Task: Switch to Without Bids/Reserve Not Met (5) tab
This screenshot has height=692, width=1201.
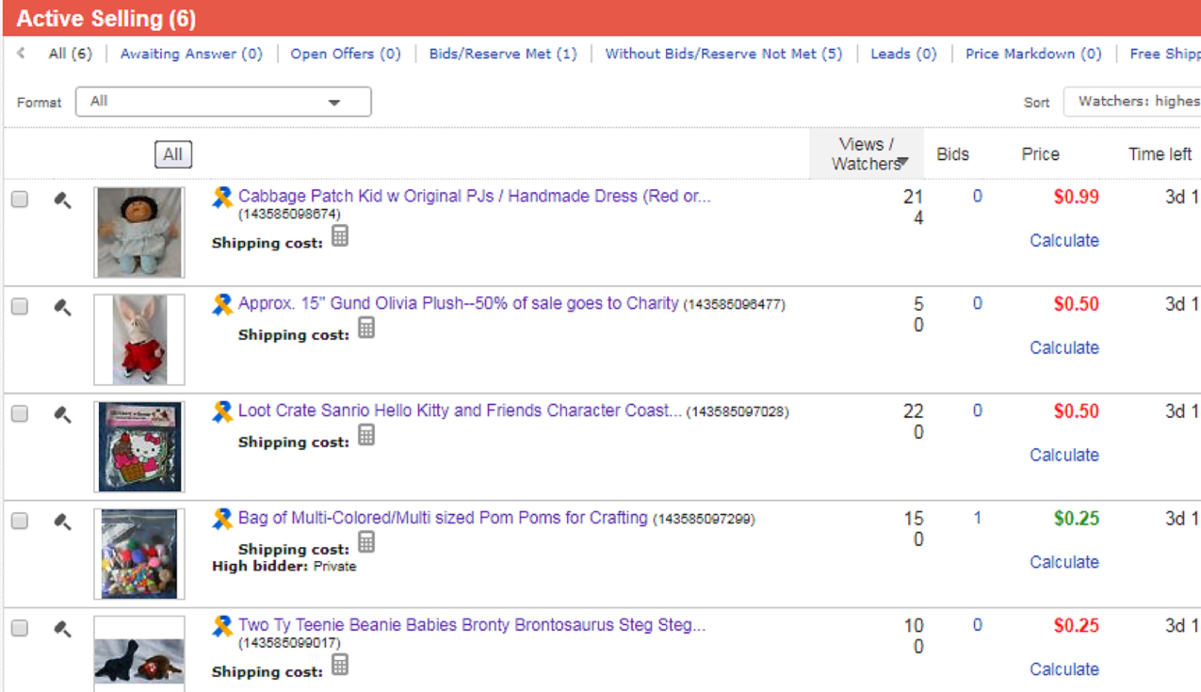Action: pos(724,54)
